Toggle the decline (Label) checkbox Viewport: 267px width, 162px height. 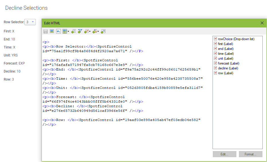pos(215,68)
